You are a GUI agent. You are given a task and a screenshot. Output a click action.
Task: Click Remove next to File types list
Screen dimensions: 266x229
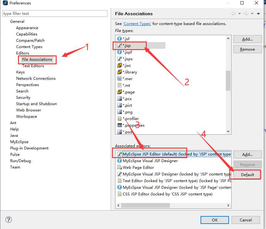coord(248,49)
